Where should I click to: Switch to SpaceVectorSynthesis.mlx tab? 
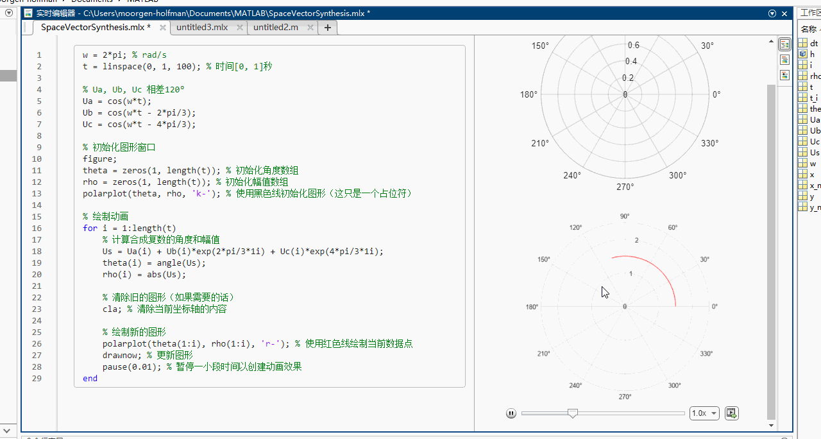96,27
